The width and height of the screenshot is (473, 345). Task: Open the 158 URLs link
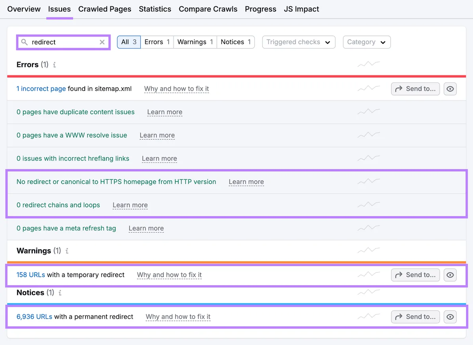tap(31, 275)
